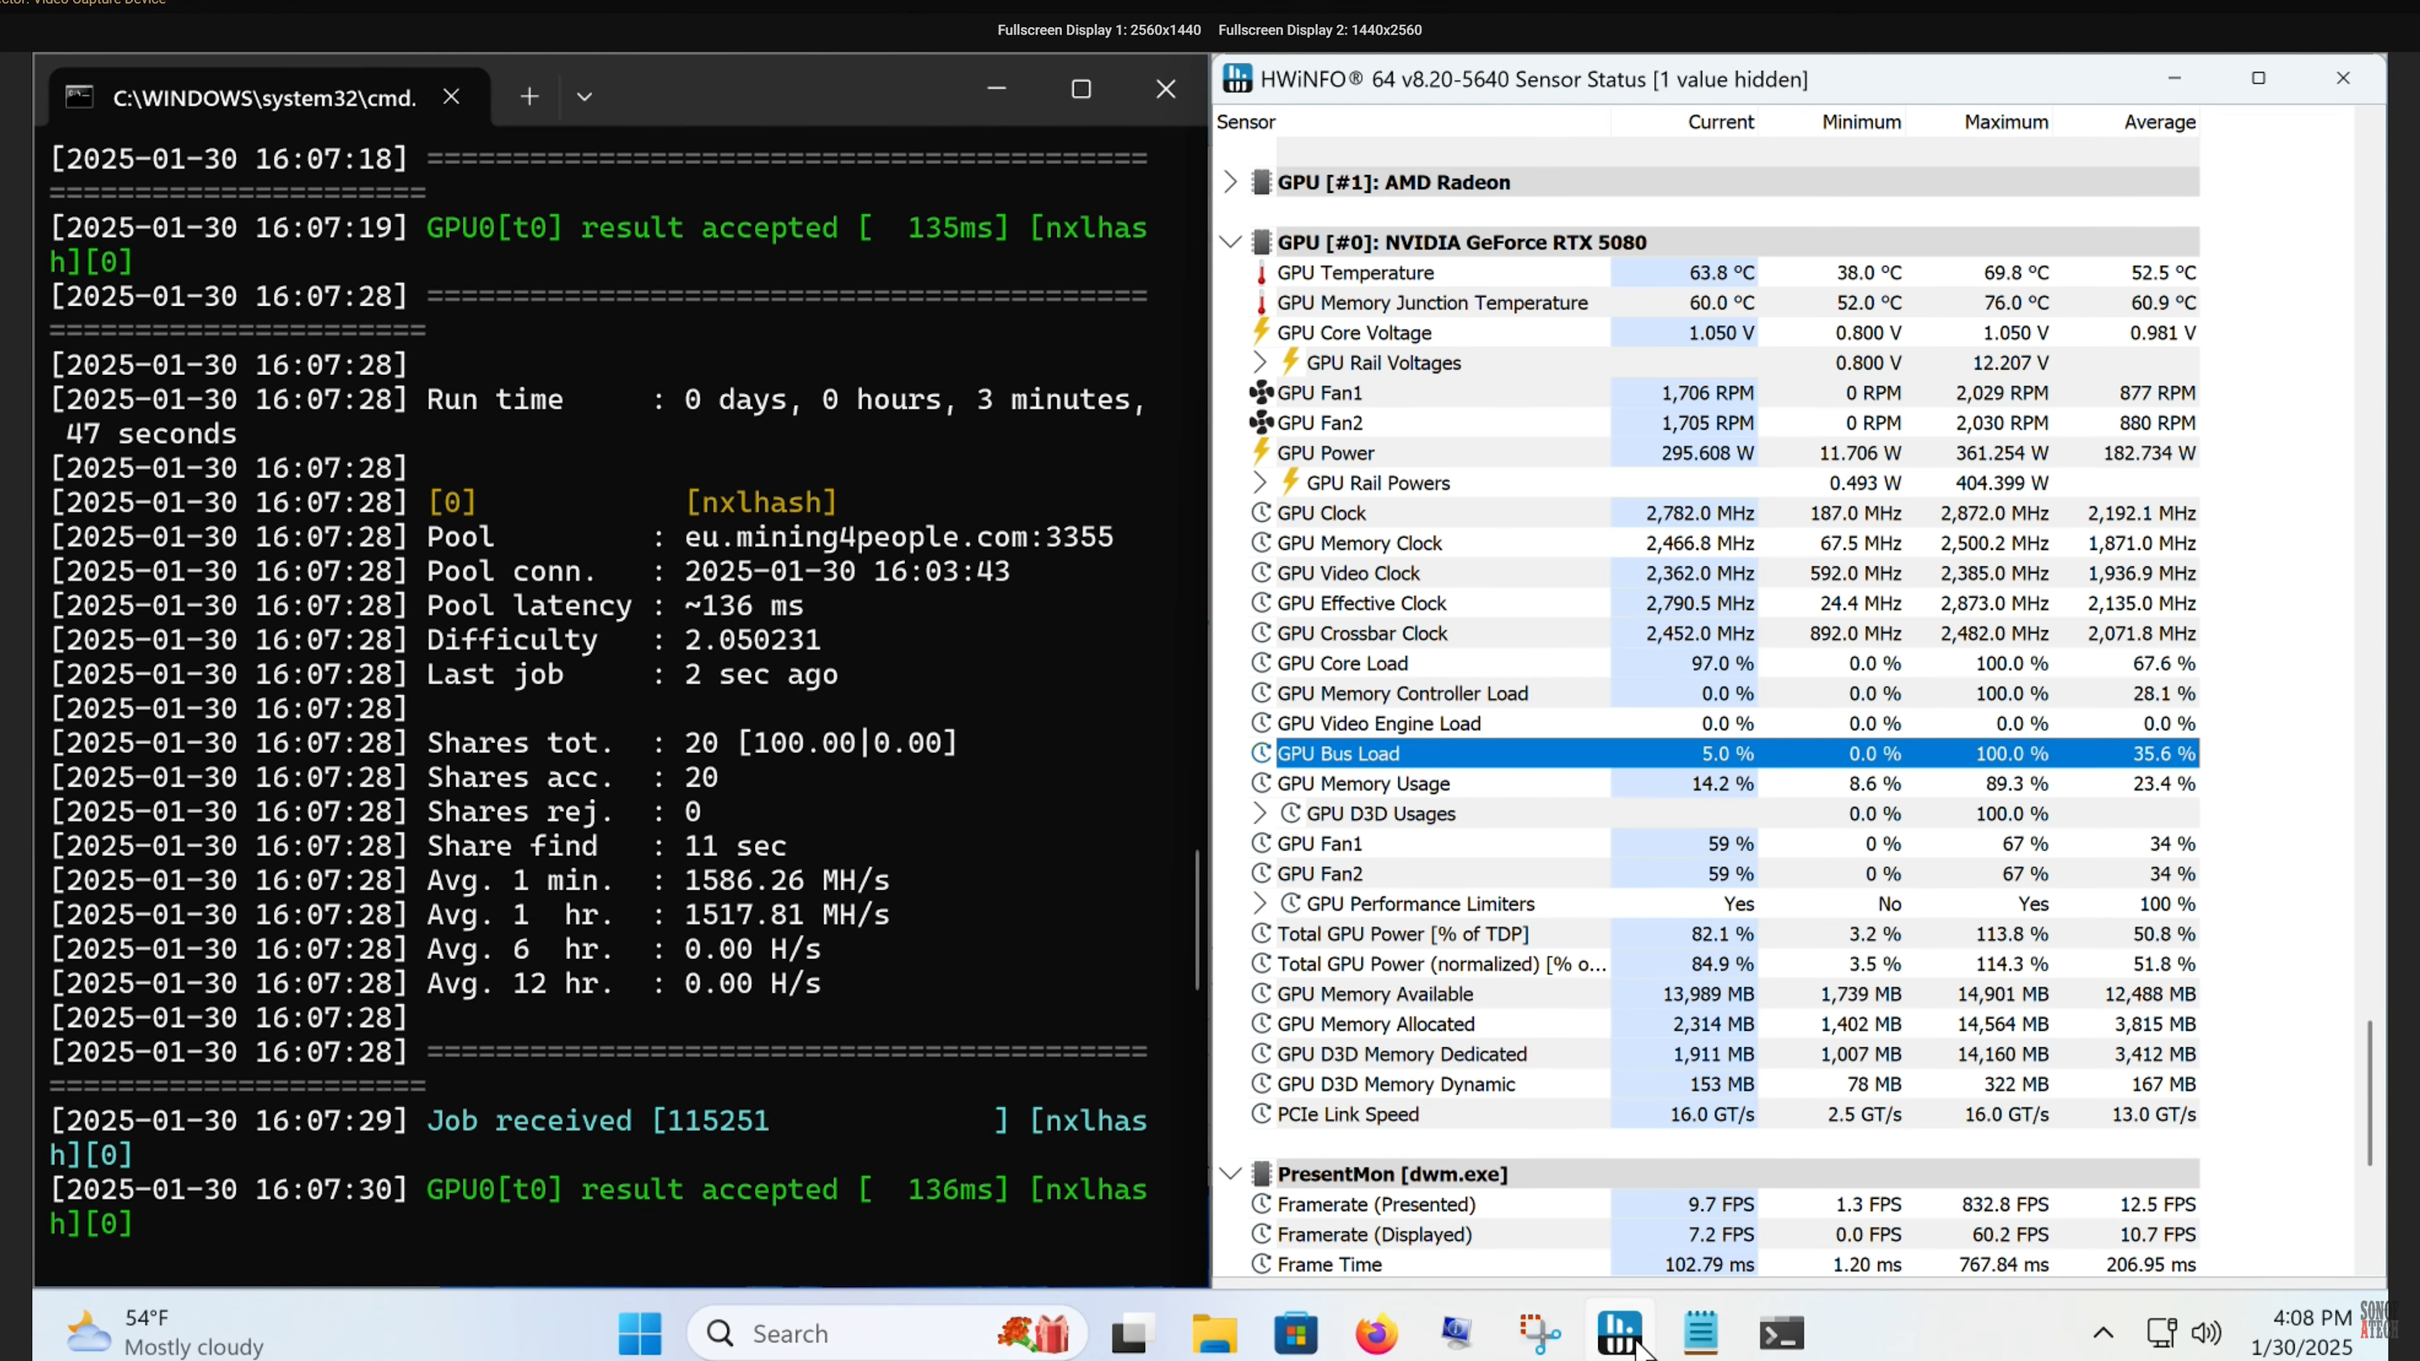Click the HWiNFO vertical scrollbar thumb

[x=2370, y=1093]
